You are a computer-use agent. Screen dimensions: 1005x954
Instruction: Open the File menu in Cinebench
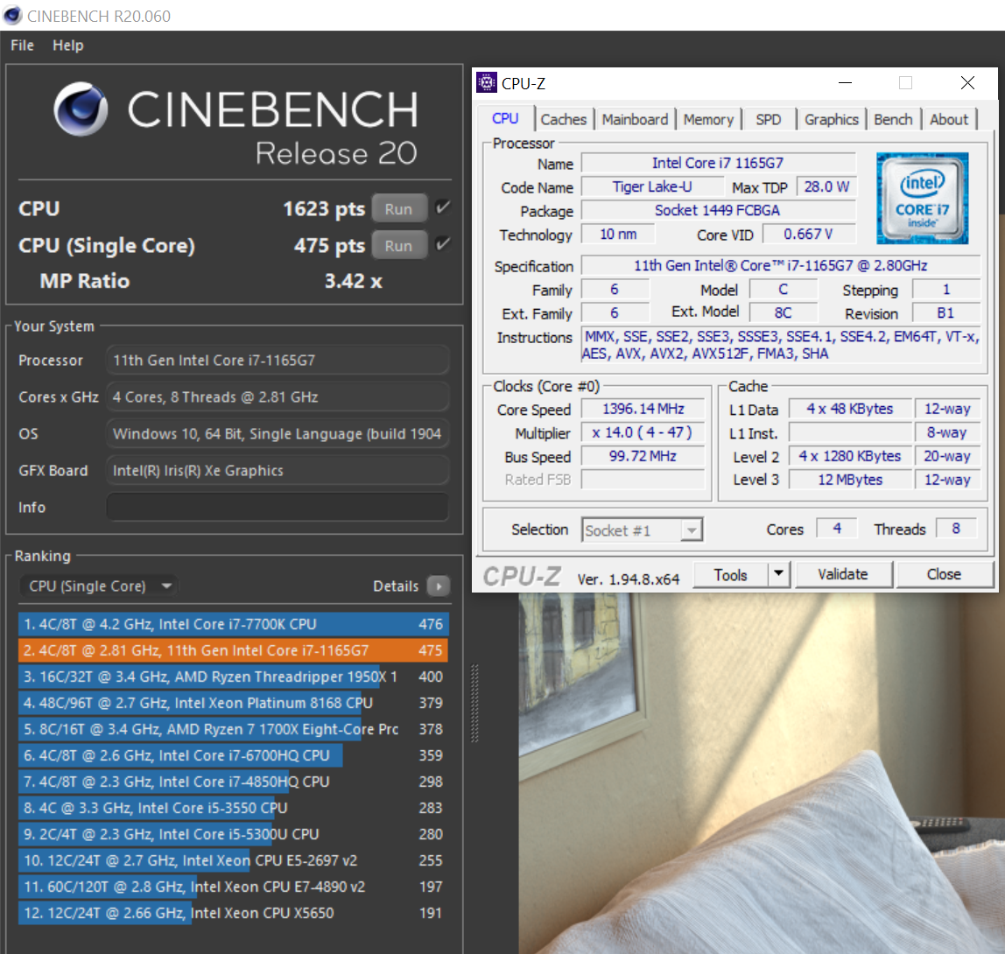pos(22,46)
